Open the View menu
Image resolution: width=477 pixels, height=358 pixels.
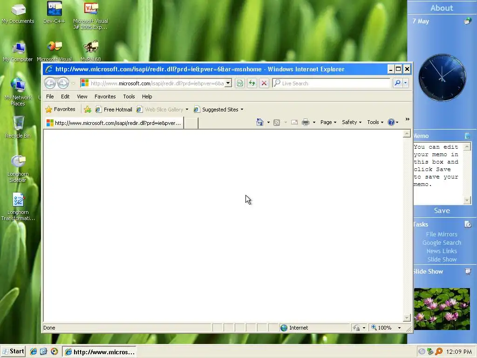click(82, 96)
